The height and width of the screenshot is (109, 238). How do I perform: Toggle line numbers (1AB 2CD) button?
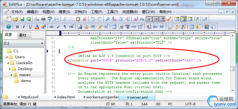point(162,19)
